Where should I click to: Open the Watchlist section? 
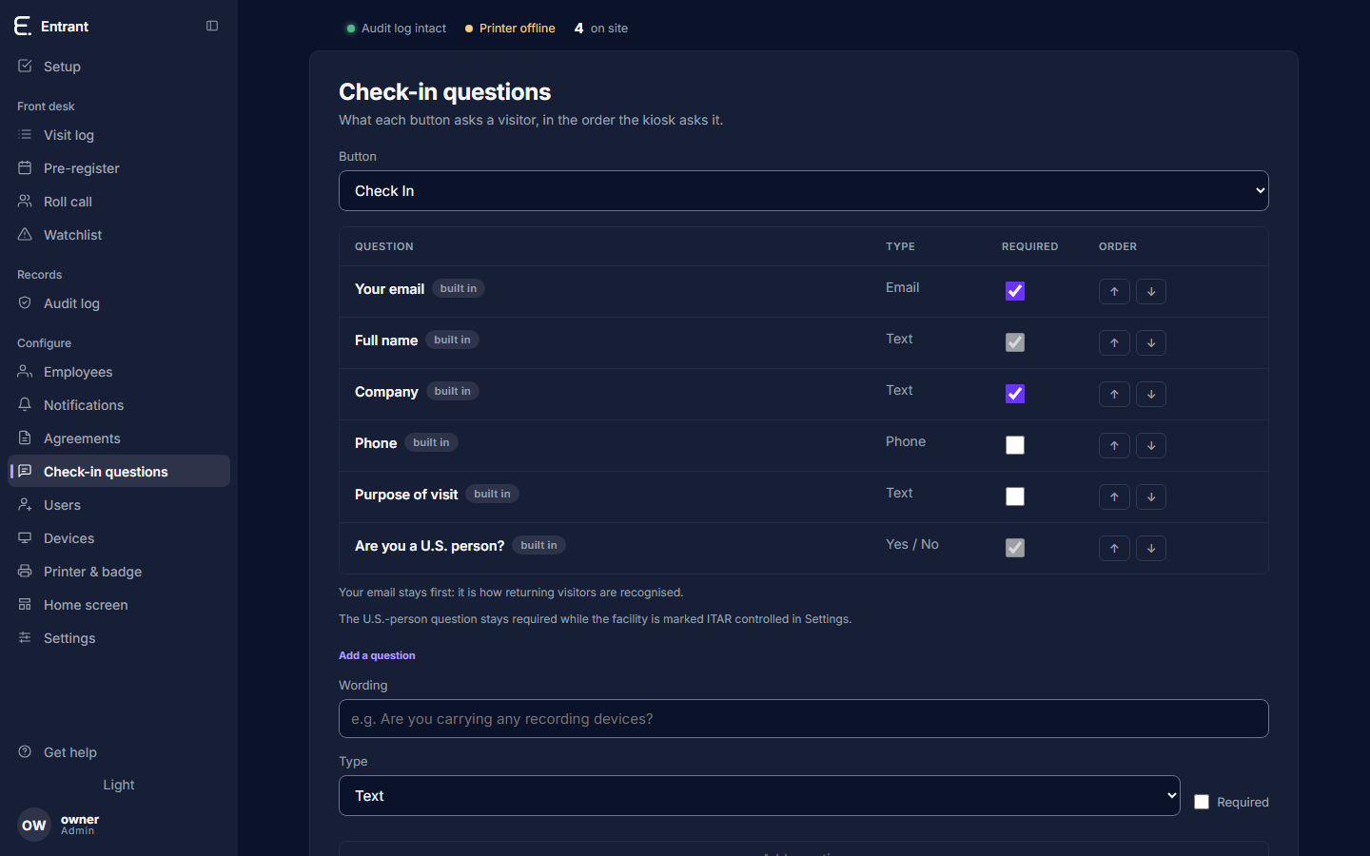tap(119, 235)
